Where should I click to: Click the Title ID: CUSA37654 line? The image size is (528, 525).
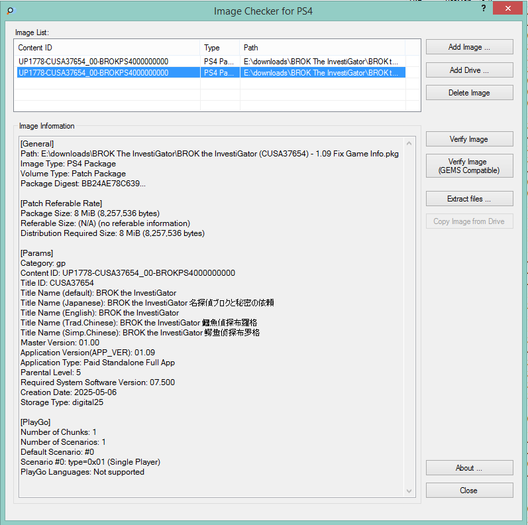pos(57,283)
